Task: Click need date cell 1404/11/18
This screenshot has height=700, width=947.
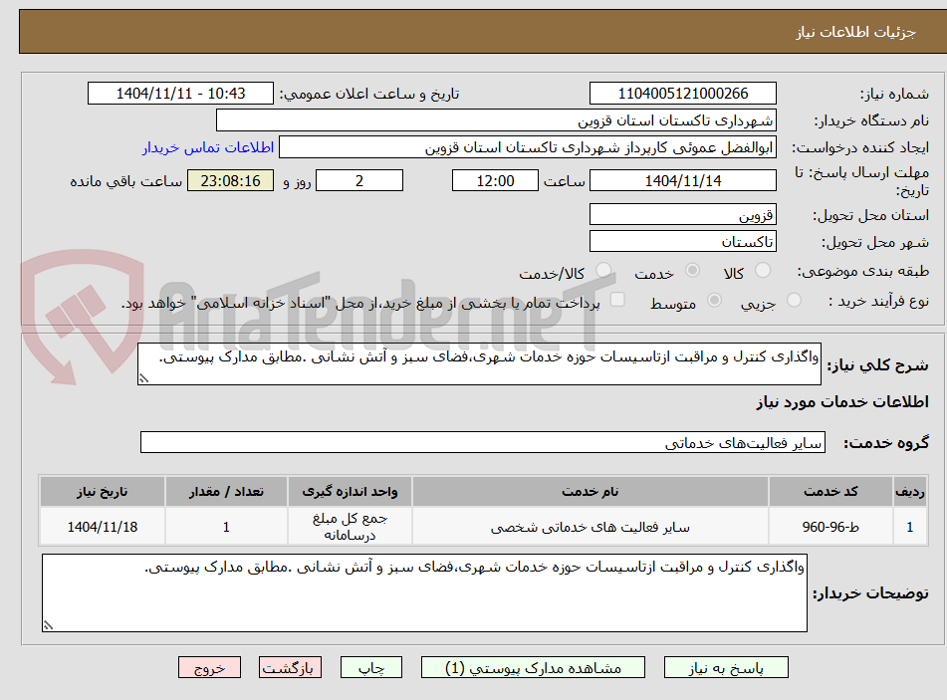Action: point(102,527)
